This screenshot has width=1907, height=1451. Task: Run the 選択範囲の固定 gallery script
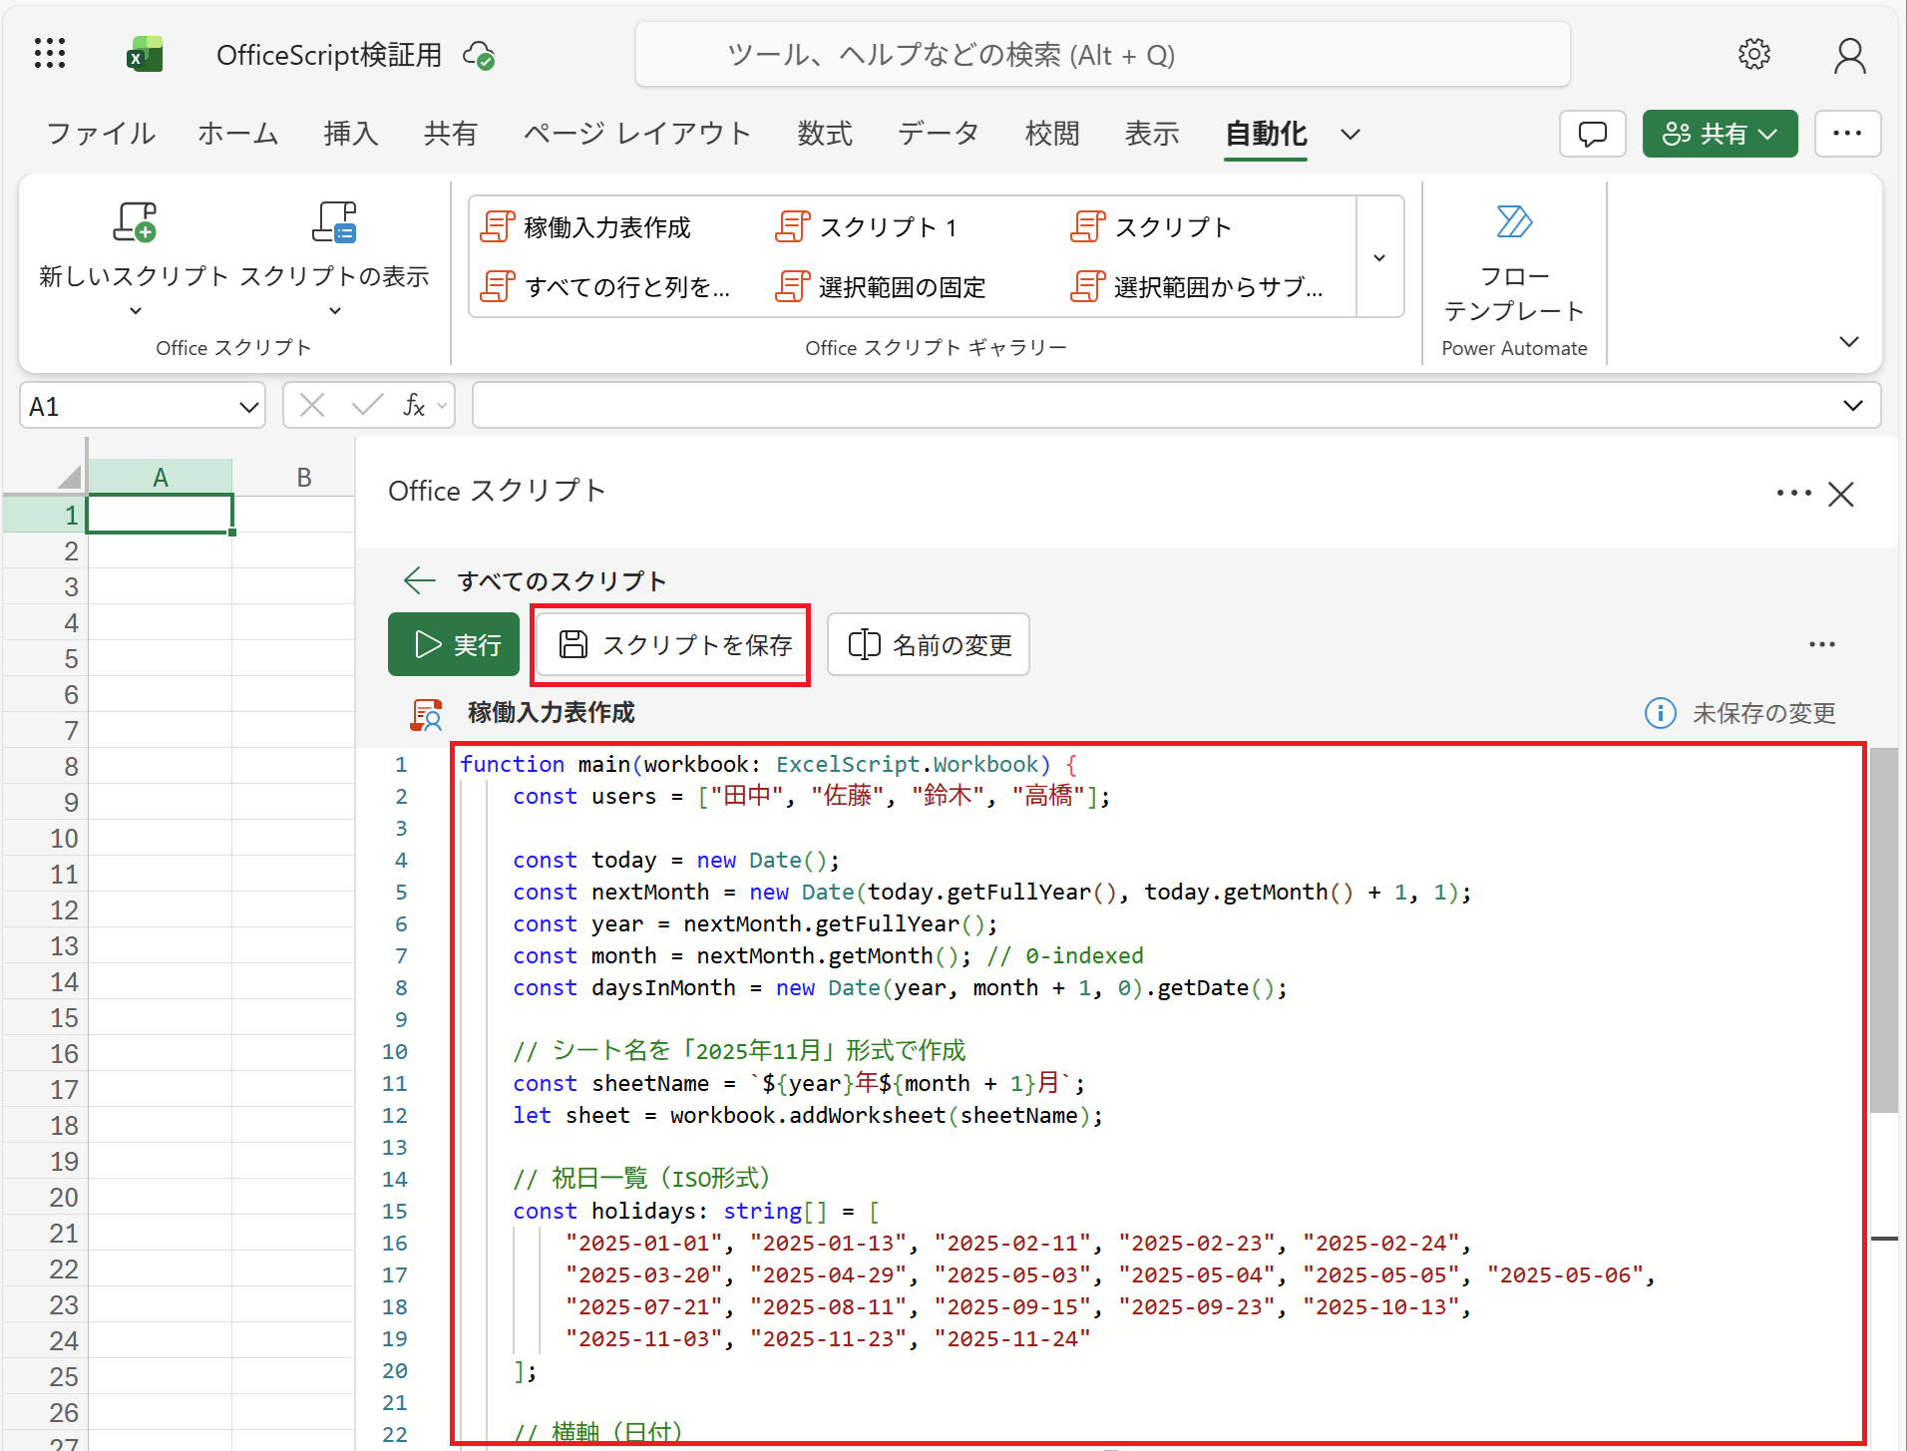pyautogui.click(x=881, y=287)
